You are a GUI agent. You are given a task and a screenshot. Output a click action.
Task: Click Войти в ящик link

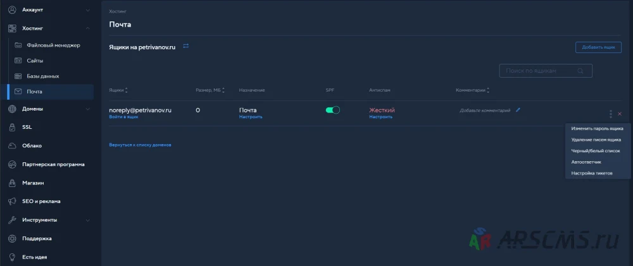coord(123,117)
